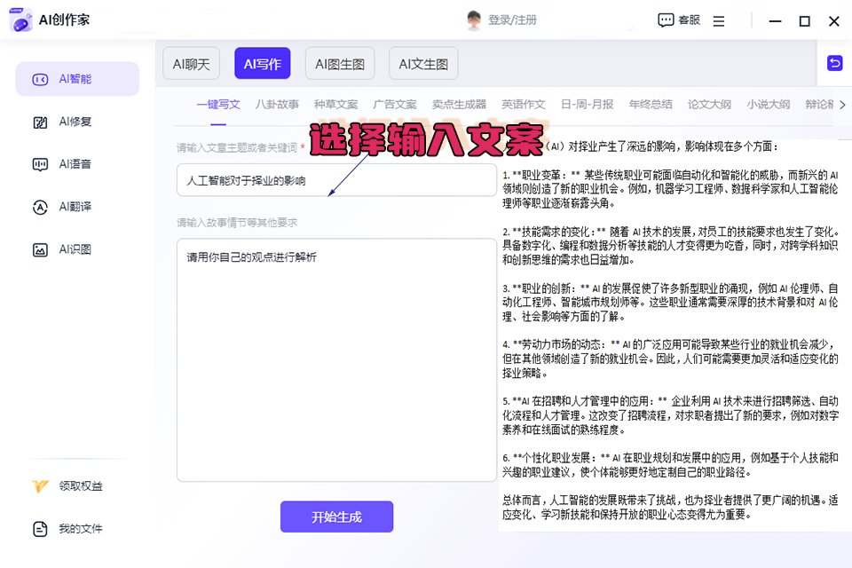Click the story requirements text area
Screen dimensions: 852x568
[x=336, y=359]
